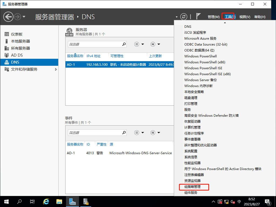Viewport: 276px width, 207px height.
Task: Expand 文件和存储服务 arrow
Action: coord(56,69)
